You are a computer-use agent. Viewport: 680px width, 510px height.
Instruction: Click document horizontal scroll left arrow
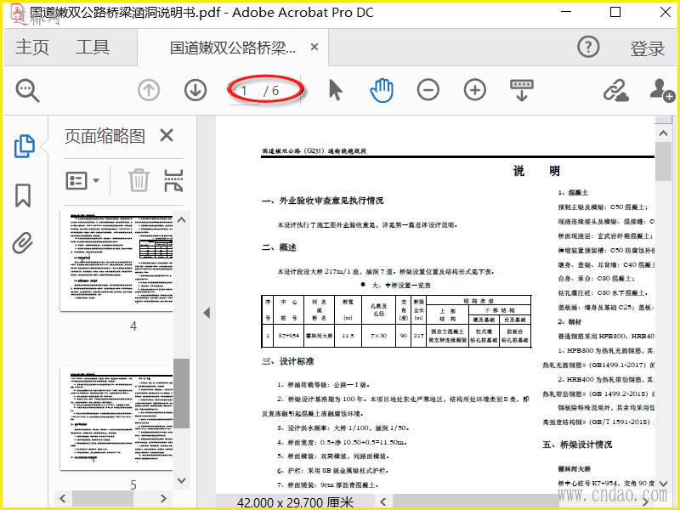point(383,501)
